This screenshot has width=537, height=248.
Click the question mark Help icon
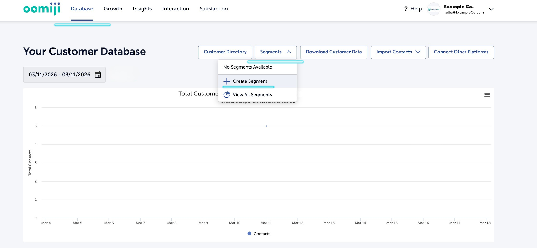point(406,9)
